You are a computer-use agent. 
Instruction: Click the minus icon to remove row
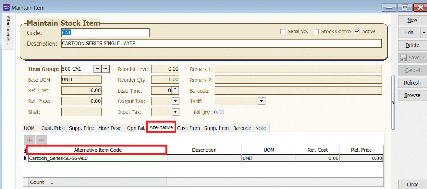pyautogui.click(x=42, y=140)
